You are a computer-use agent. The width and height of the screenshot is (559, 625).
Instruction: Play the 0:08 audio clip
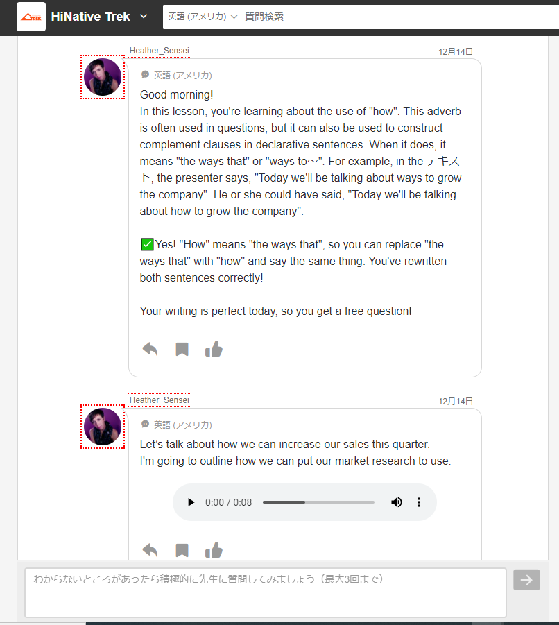191,502
